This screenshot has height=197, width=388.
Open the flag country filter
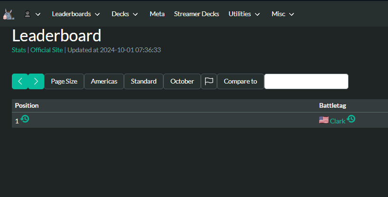[x=209, y=82]
